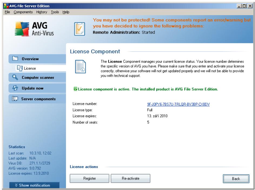Minimize the AVG File Server Edition window
Viewport: 255px width, 190px height.
tap(239, 6)
